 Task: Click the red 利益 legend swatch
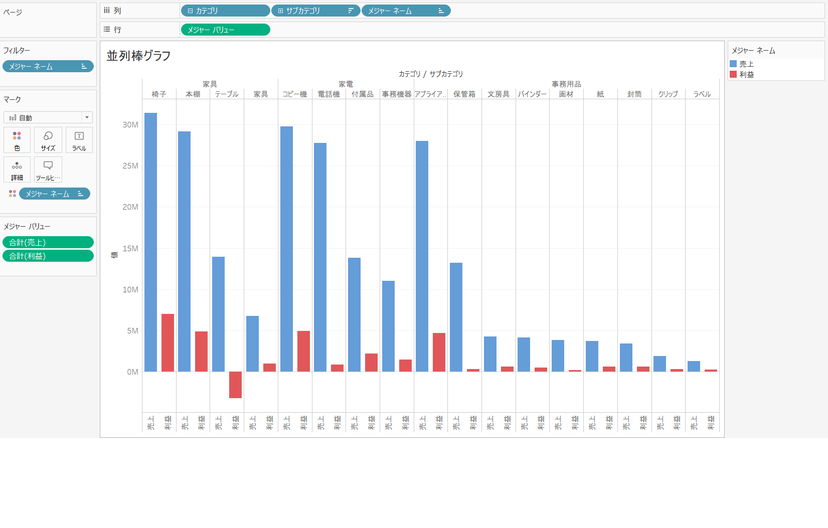(733, 74)
